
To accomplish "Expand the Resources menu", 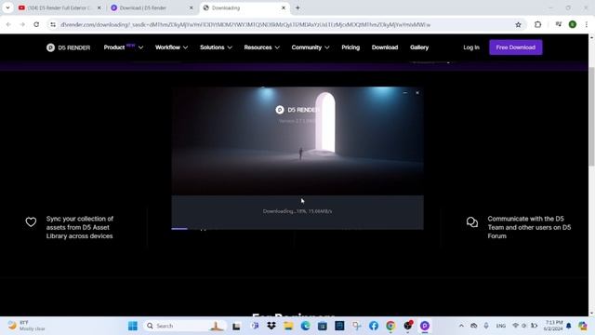I will pos(261,47).
